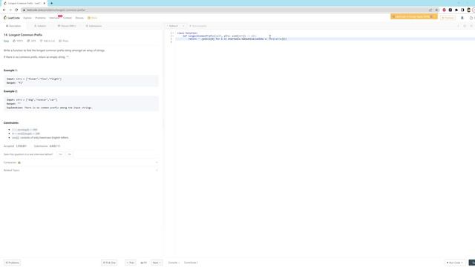Click the browser profile avatar
The width and height of the screenshot is (475, 267).
click(468, 10)
